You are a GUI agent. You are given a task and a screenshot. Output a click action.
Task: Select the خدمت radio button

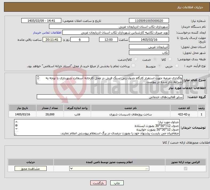tap(155, 59)
